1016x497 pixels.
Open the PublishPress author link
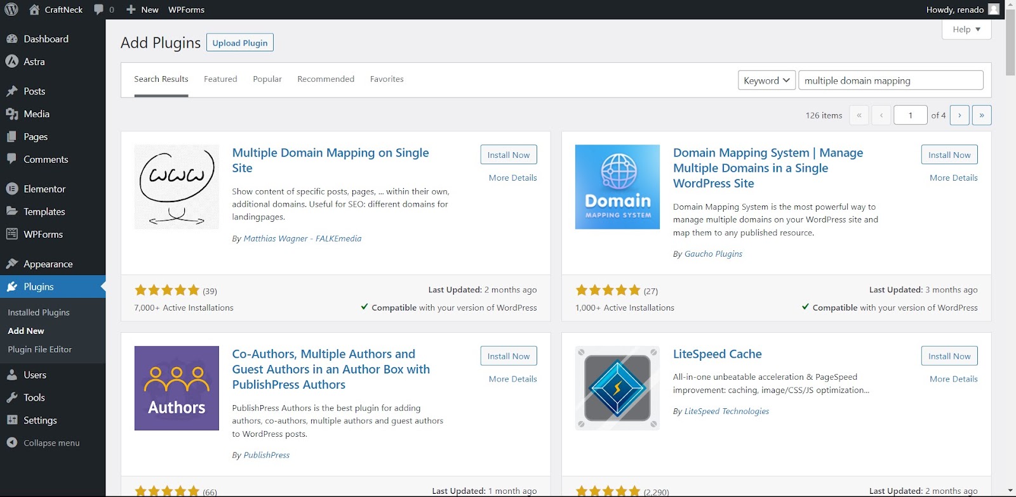point(267,455)
